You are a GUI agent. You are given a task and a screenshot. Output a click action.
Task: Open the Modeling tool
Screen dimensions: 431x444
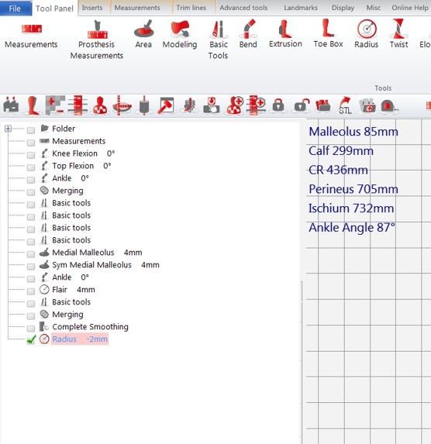coord(180,34)
